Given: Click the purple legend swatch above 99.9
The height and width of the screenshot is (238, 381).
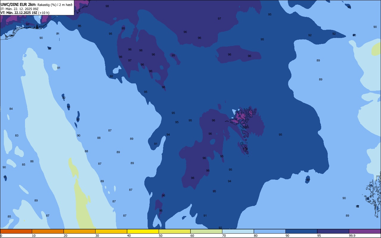Looking at the screenshot, I should 365,231.
